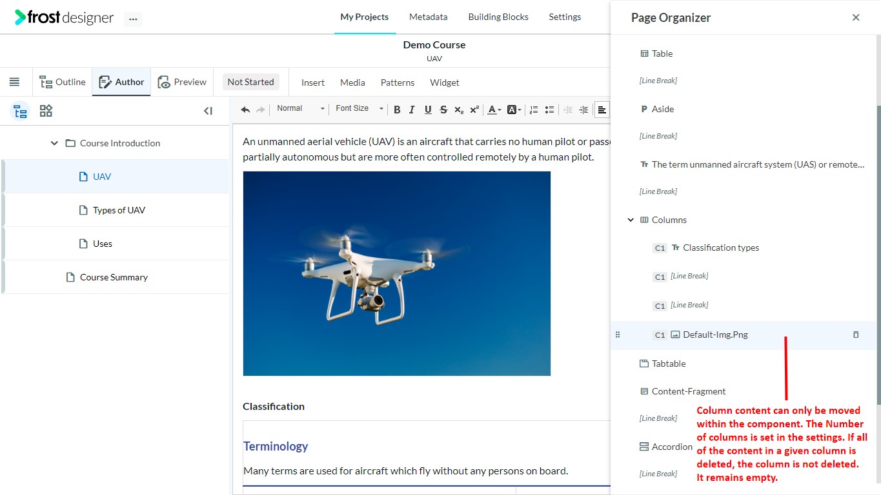Open the Settings tab
The image size is (881, 495).
[565, 17]
